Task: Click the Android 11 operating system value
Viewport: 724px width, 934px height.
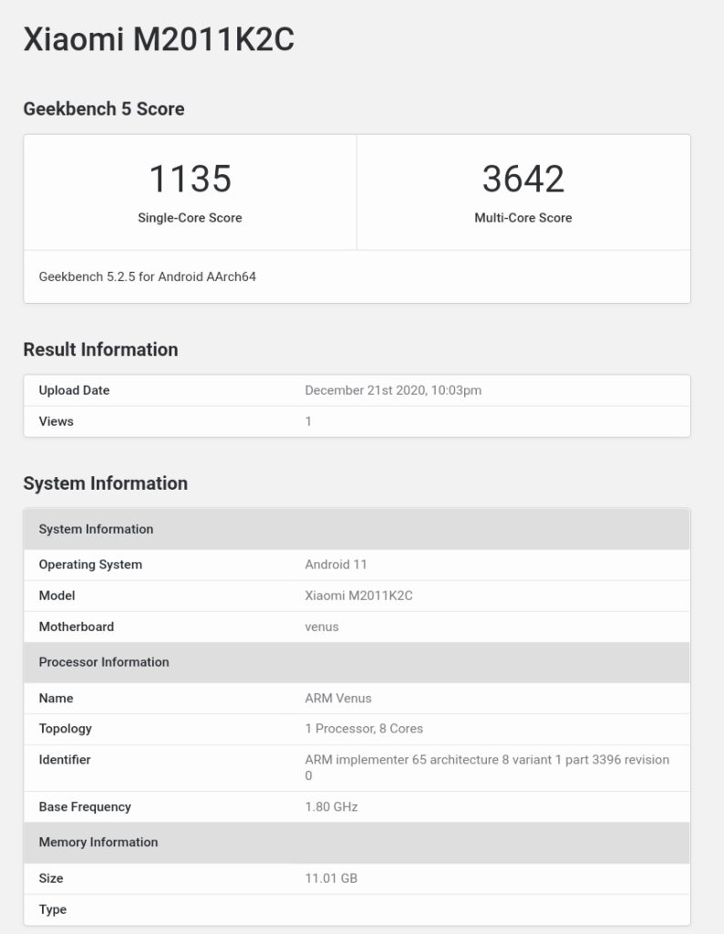Action: [x=336, y=565]
